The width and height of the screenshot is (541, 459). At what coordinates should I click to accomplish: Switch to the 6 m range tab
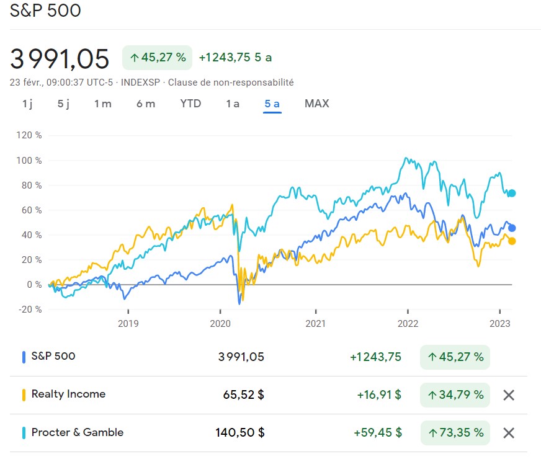tap(146, 104)
